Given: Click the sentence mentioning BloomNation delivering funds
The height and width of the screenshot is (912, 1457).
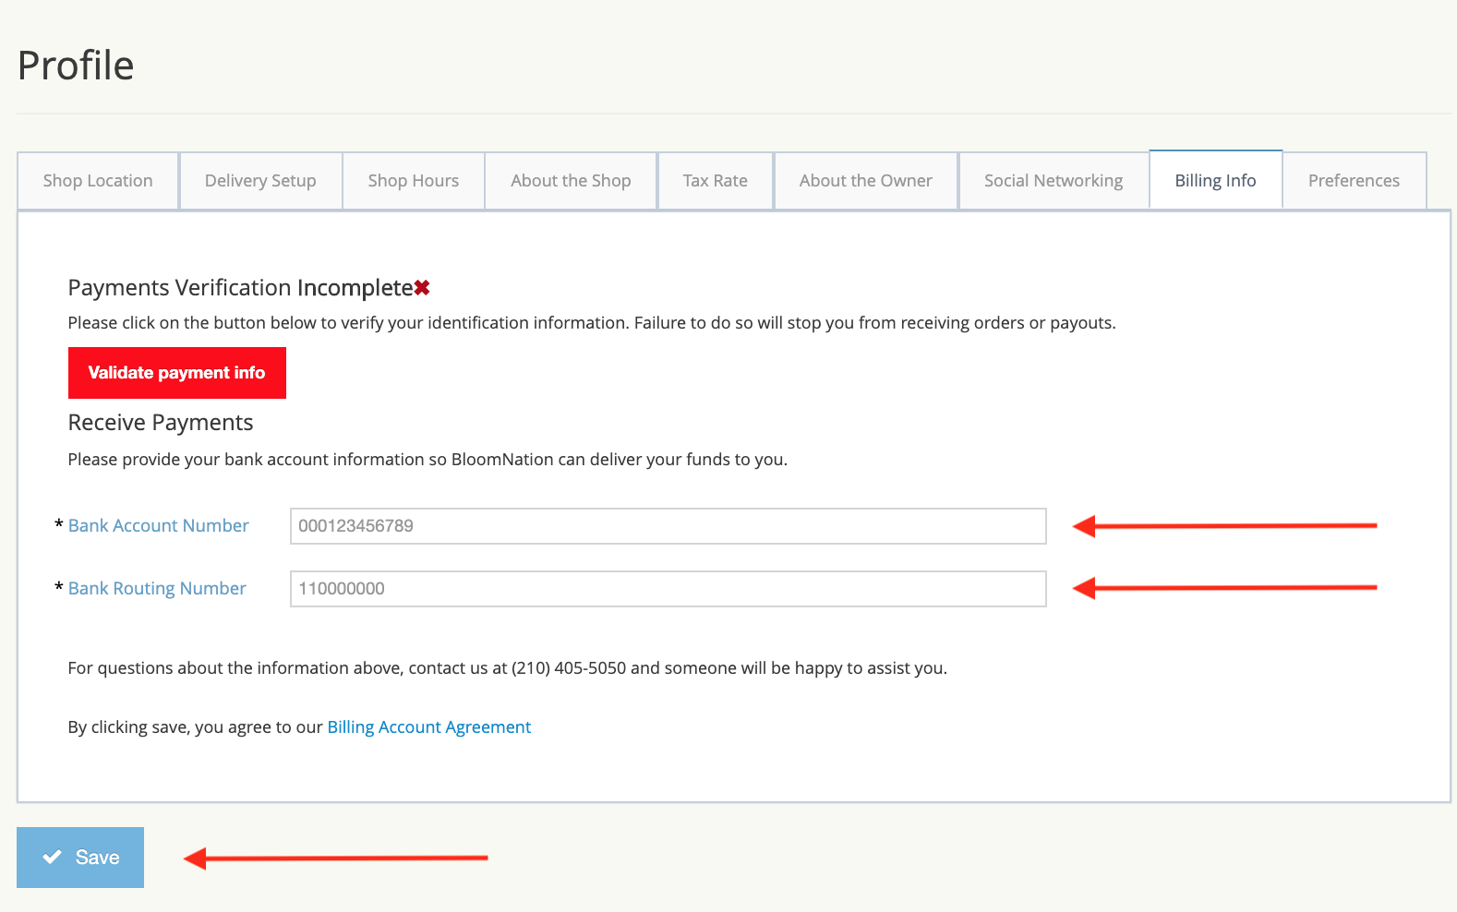Looking at the screenshot, I should [x=427, y=460].
